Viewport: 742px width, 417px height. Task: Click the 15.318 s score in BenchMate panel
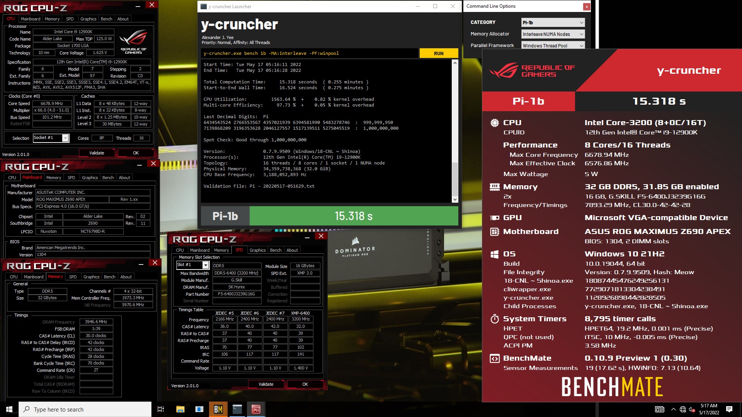[x=659, y=101]
